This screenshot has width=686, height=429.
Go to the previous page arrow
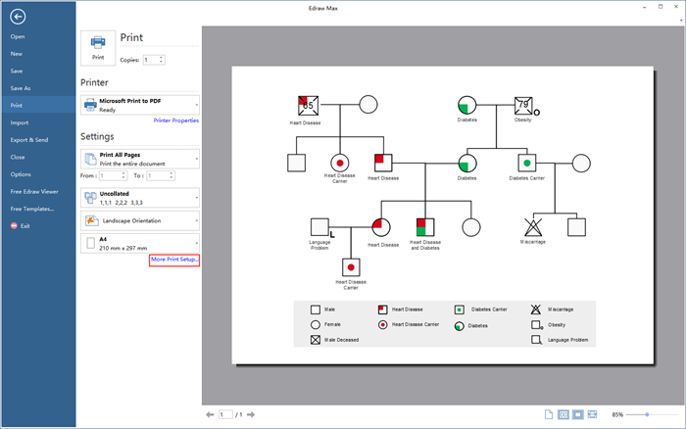tap(210, 415)
